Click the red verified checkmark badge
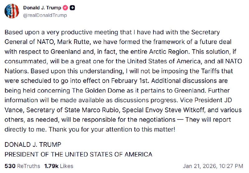The image size is (249, 173). tap(65, 8)
